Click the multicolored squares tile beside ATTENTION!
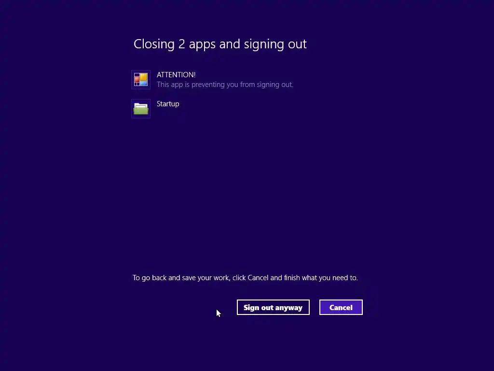This screenshot has width=494, height=371. coord(141,80)
